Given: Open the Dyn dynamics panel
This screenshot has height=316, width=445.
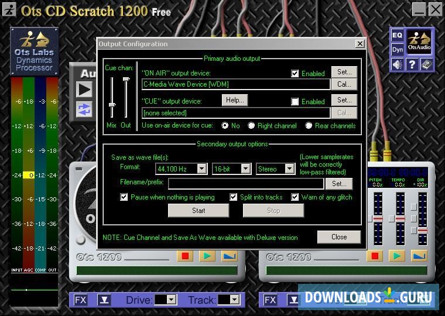Looking at the screenshot, I should pyautogui.click(x=397, y=50).
